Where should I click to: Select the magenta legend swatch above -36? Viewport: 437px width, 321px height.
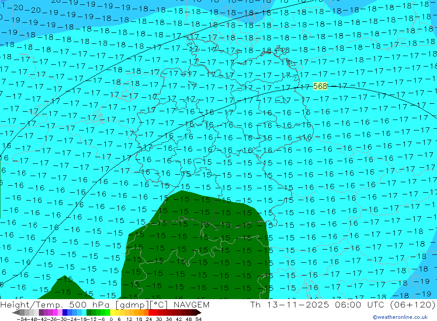[x=55, y=313]
